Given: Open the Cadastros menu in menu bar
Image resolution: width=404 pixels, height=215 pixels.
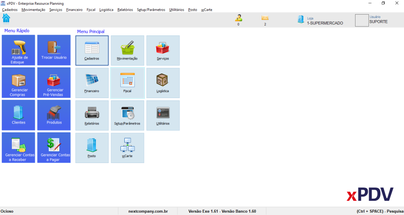Looking at the screenshot, I should [10, 10].
